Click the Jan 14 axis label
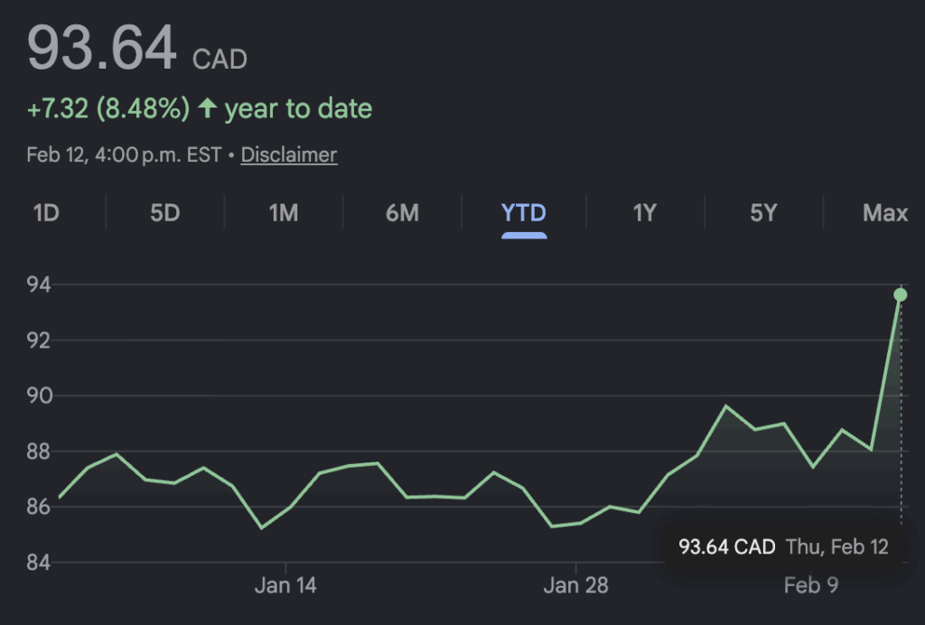 285,585
